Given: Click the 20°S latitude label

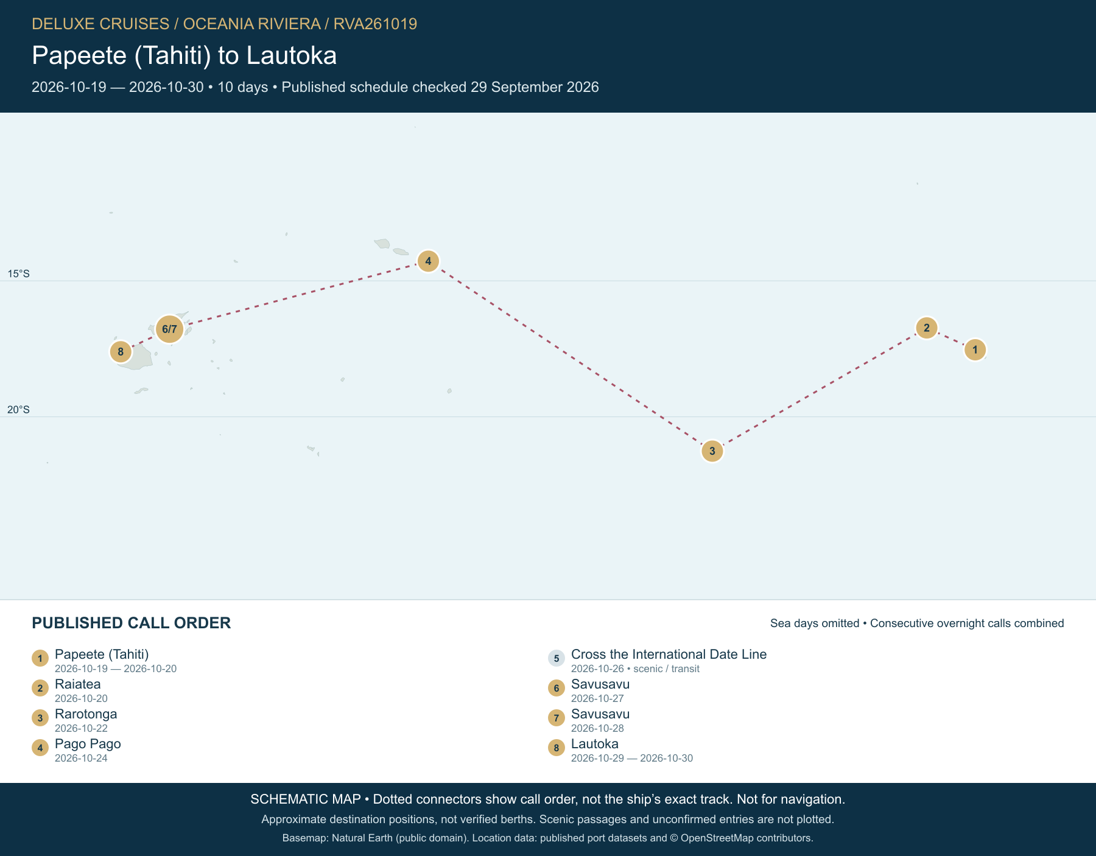Looking at the screenshot, I should (18, 410).
